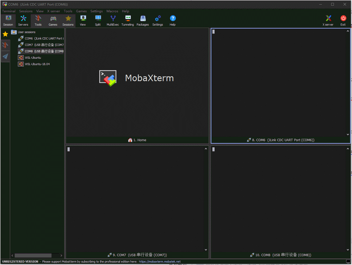Click the red Exit power button
This screenshot has width=352, height=265.
(343, 21)
